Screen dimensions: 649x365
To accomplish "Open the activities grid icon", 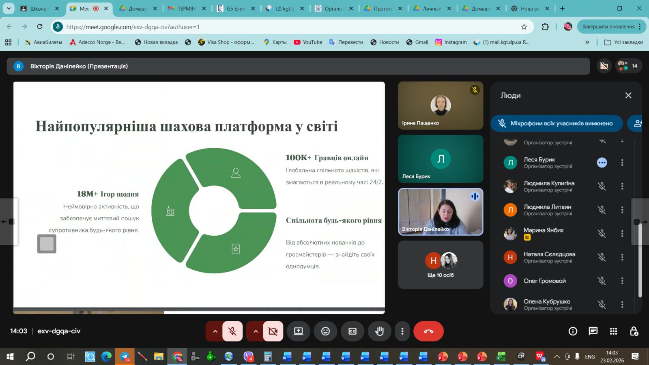I will point(613,331).
